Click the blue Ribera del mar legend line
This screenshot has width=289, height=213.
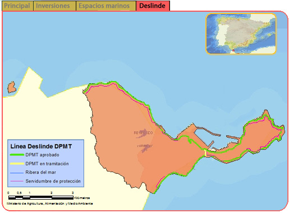17,173
